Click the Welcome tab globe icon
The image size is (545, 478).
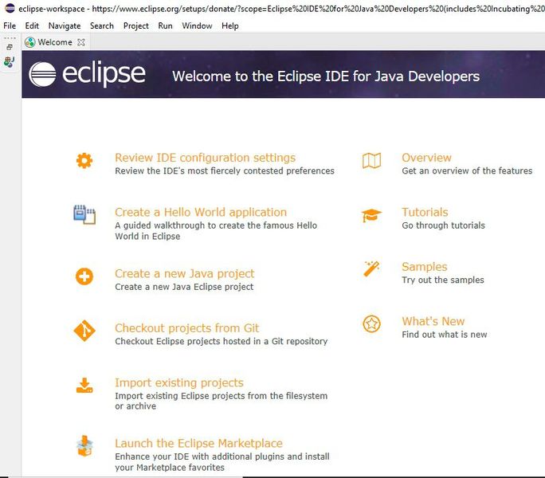30,42
